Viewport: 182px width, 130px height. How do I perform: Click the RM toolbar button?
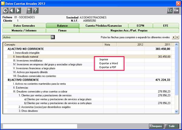tap(176, 11)
